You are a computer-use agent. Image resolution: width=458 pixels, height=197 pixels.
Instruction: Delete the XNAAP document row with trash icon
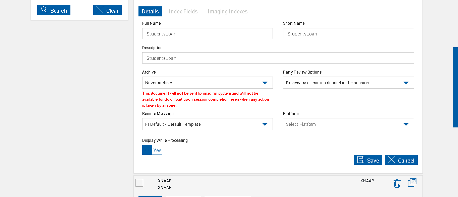pyautogui.click(x=397, y=183)
